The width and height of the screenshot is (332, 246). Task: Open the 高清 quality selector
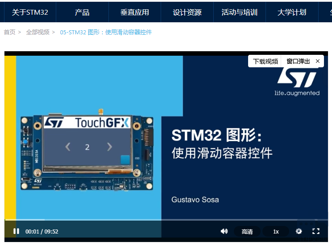(x=247, y=232)
